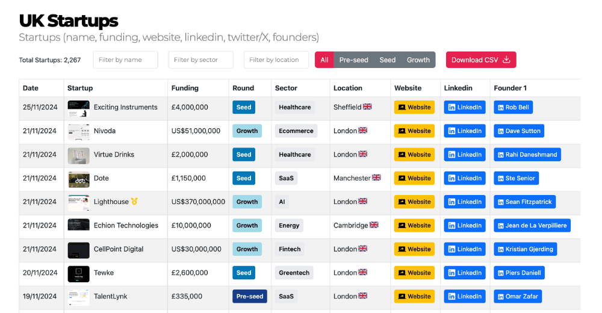Click the download icon on Download CSV
The height and width of the screenshot is (313, 602).
coord(506,60)
